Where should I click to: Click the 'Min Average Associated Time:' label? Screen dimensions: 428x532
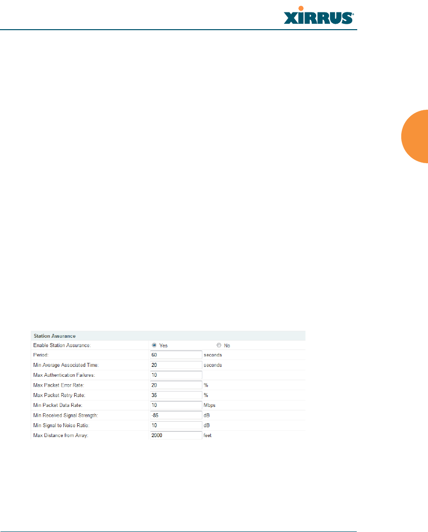coord(66,365)
